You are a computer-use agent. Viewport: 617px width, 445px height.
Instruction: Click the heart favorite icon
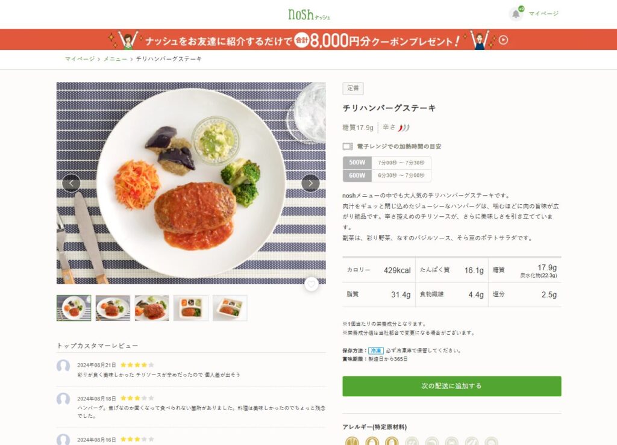coord(311,284)
